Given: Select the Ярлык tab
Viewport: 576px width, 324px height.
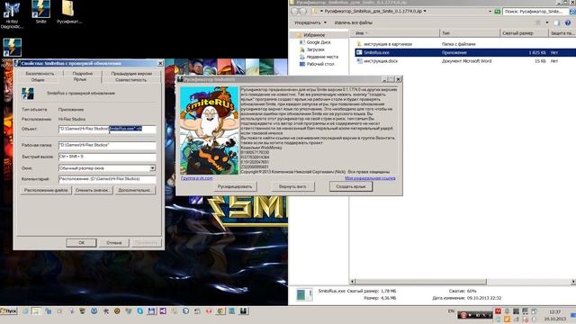Looking at the screenshot, I should coord(80,79).
